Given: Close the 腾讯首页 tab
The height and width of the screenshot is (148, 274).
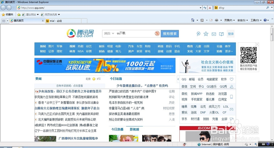Looking at the screenshot, I should pos(43,21).
